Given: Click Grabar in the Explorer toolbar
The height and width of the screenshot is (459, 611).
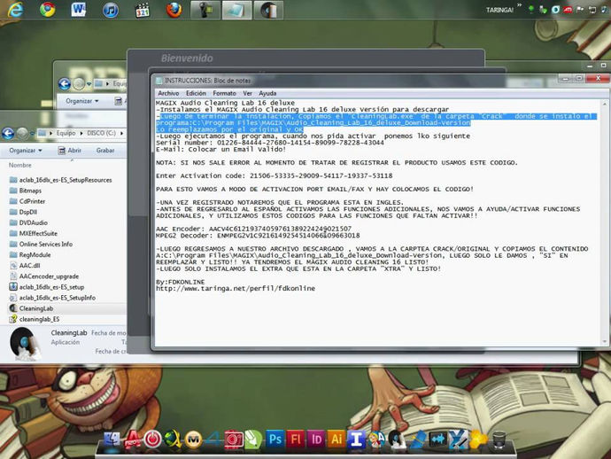Looking at the screenshot, I should pos(105,151).
